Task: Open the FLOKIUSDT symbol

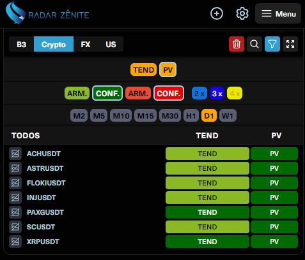Action: (x=46, y=183)
